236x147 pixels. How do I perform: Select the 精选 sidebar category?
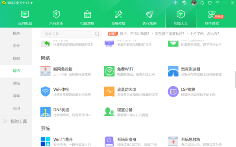(16, 33)
